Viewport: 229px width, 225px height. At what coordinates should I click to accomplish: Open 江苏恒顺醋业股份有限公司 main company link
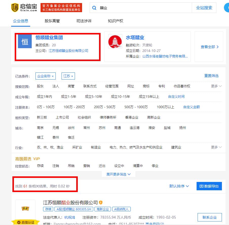tap(68, 51)
